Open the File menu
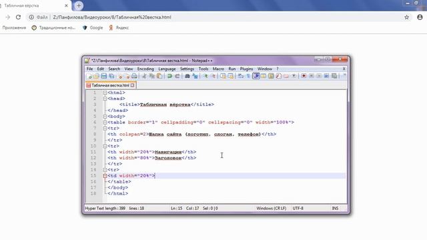 [x=89, y=69]
